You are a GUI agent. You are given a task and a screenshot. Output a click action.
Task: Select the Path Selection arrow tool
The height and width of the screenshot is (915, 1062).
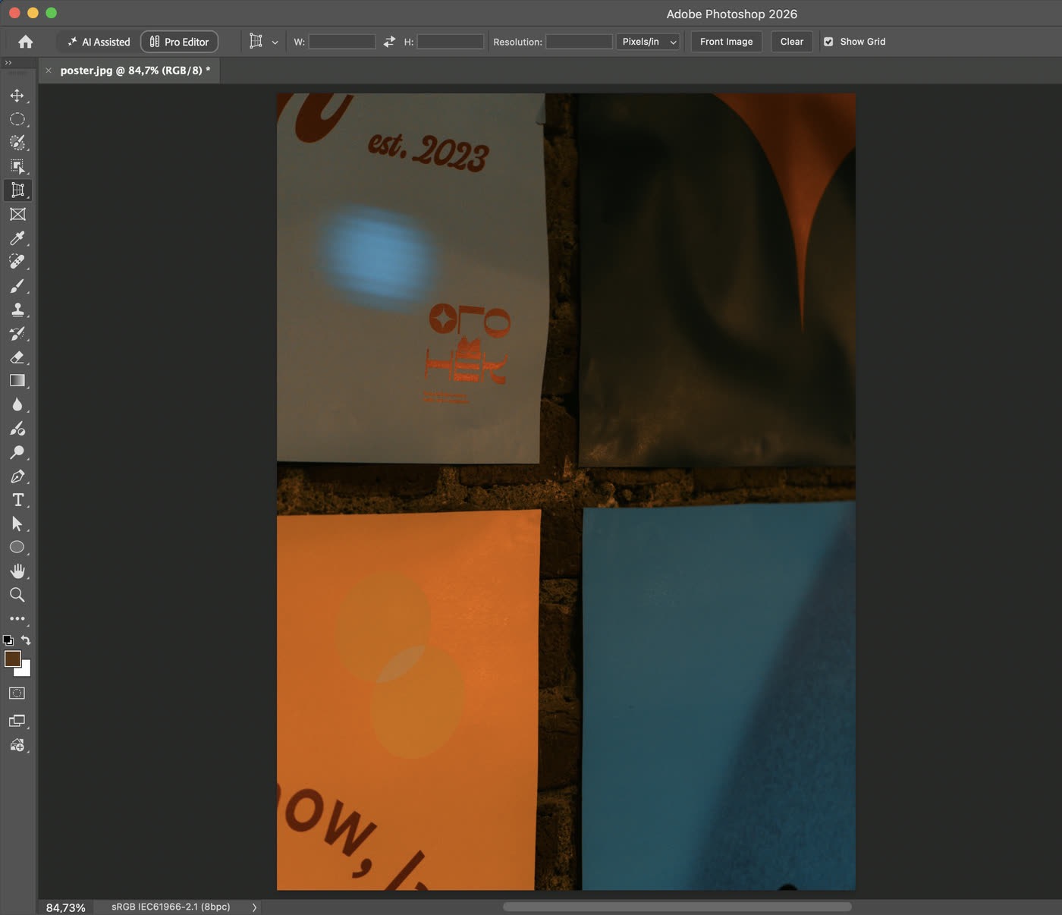pyautogui.click(x=17, y=524)
